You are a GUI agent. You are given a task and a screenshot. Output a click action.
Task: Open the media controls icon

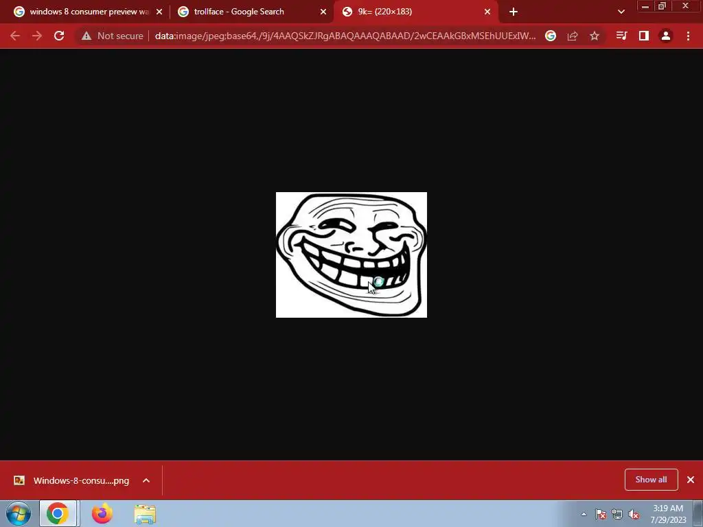point(621,36)
